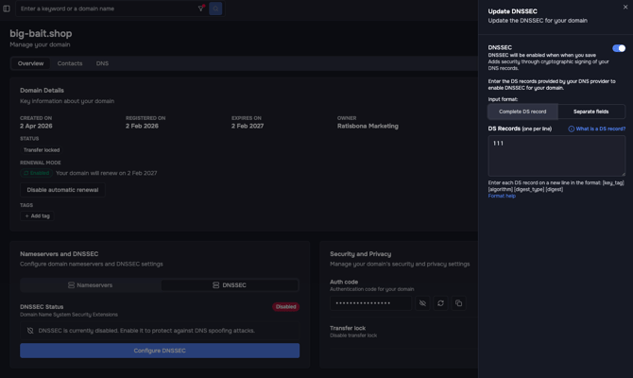Select Complete DS record input format

point(522,112)
